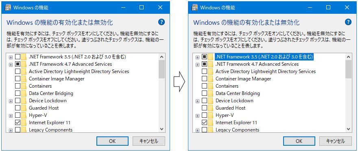Toggle .NET Framework 4.7 checkbox in the right window
The height and width of the screenshot is (151, 358).
pyautogui.click(x=204, y=64)
